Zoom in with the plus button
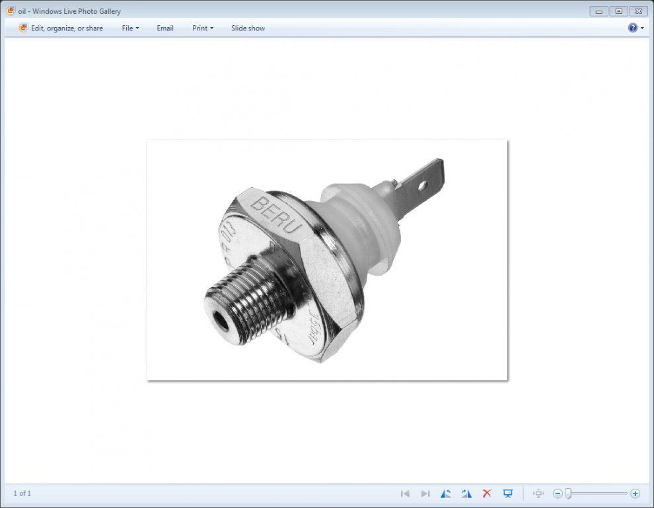The width and height of the screenshot is (654, 508). coord(636,493)
